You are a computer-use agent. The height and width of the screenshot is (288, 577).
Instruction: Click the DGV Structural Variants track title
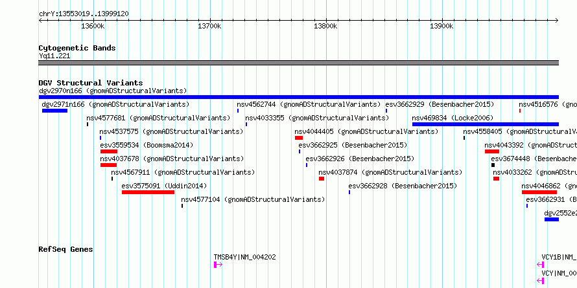[91, 83]
